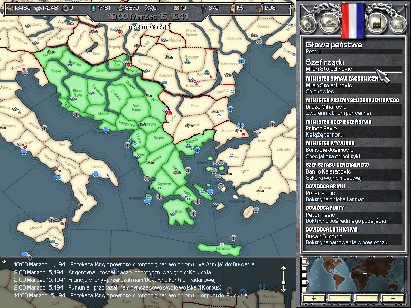This screenshot has height=308, width=411.
Task: Toggle the topmost minimap filter checkbox
Action: pyautogui.click(x=304, y=261)
